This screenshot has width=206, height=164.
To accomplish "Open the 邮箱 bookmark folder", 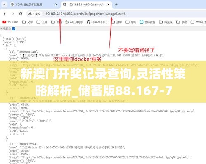I will [56, 22].
